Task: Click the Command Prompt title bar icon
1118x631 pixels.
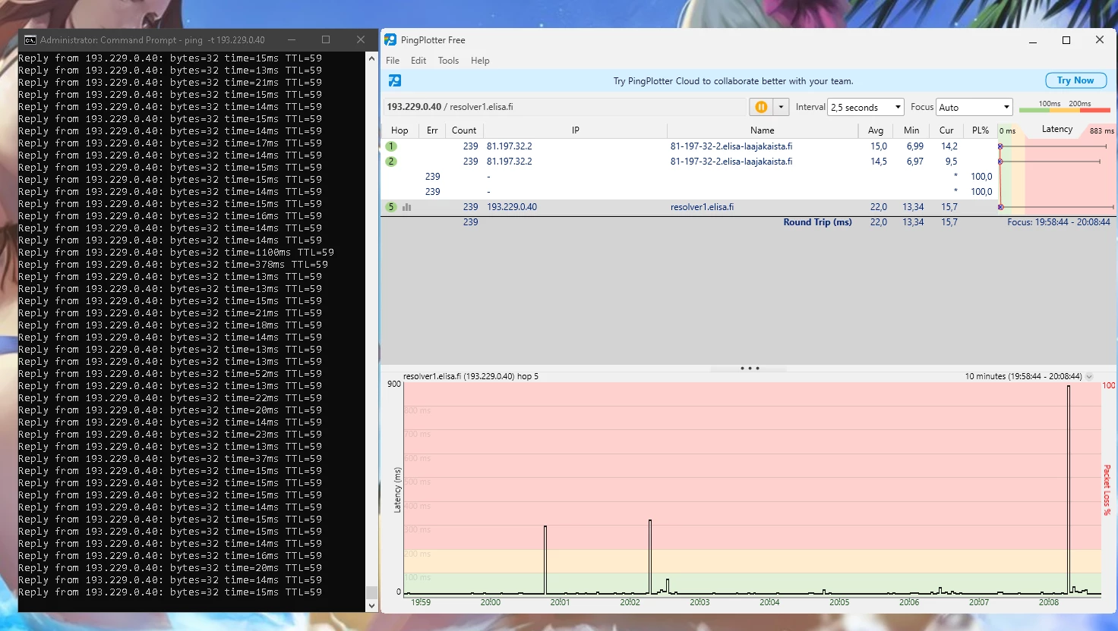Action: pyautogui.click(x=30, y=40)
